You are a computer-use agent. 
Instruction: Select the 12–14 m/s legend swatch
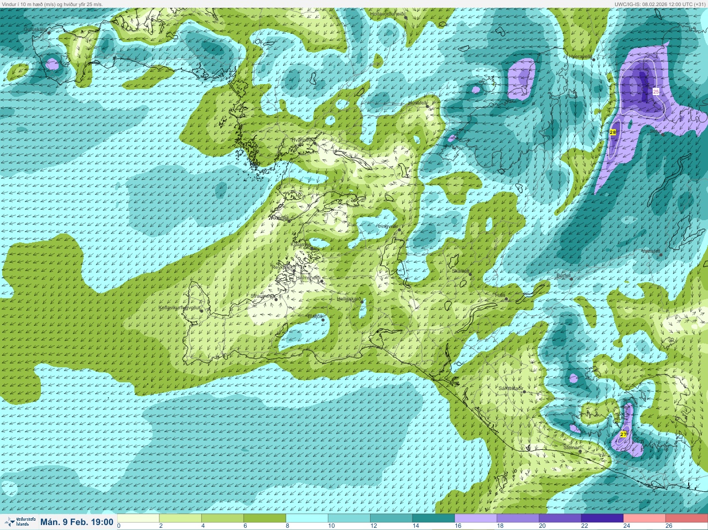pyautogui.click(x=391, y=518)
